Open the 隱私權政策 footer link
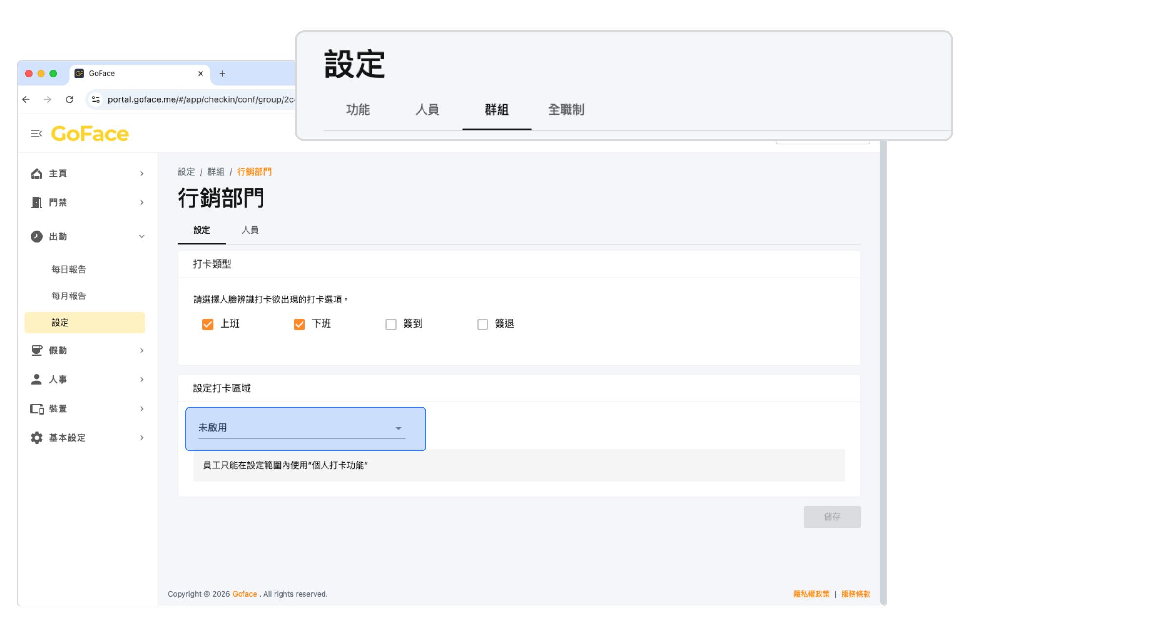1171x626 pixels. 811,594
